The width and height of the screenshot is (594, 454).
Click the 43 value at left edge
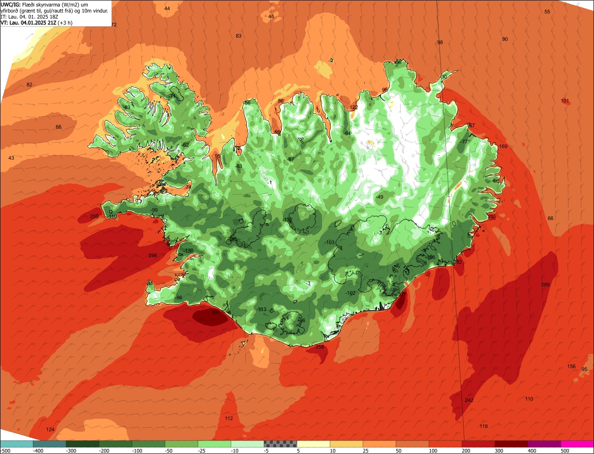pyautogui.click(x=11, y=158)
